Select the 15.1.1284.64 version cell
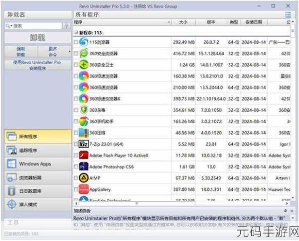Image resolution: width=299 pixels, height=241 pixels. coord(211,54)
